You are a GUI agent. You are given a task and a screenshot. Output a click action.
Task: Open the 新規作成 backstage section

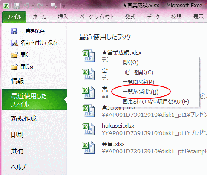click(x=24, y=119)
